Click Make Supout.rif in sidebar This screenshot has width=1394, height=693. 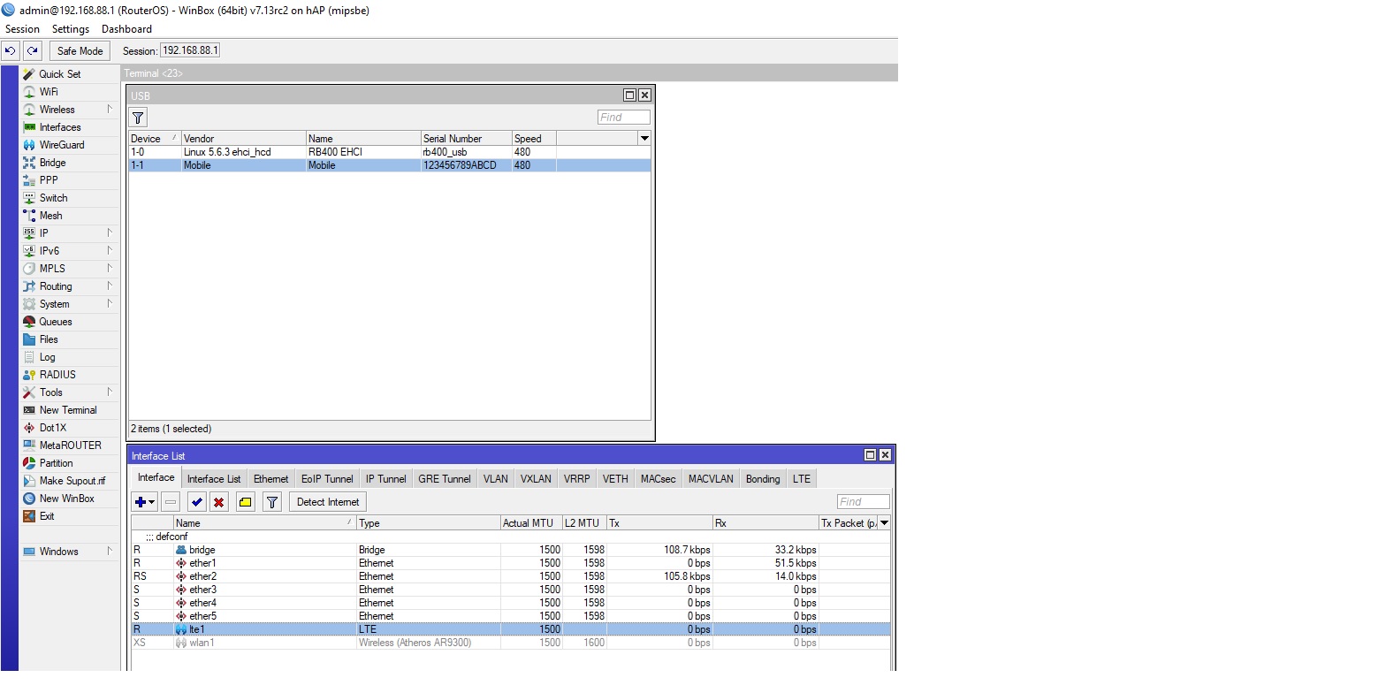(70, 481)
